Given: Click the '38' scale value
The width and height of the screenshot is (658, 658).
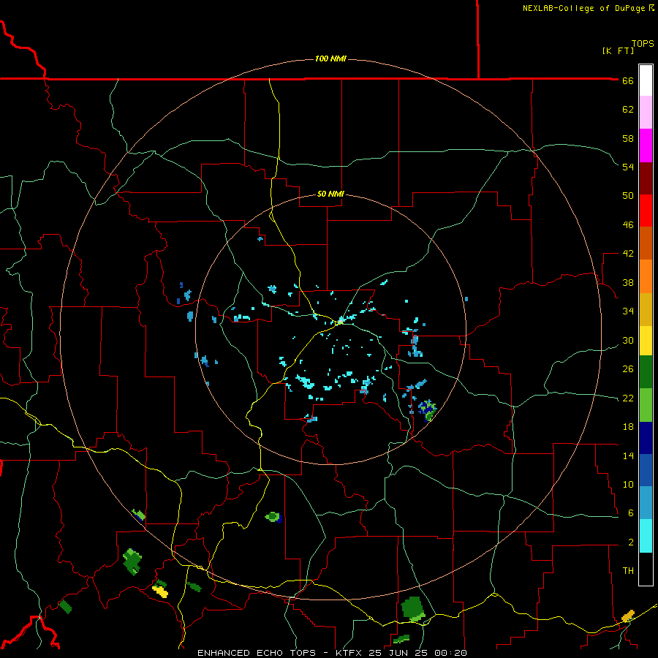Looking at the screenshot, I should [628, 282].
